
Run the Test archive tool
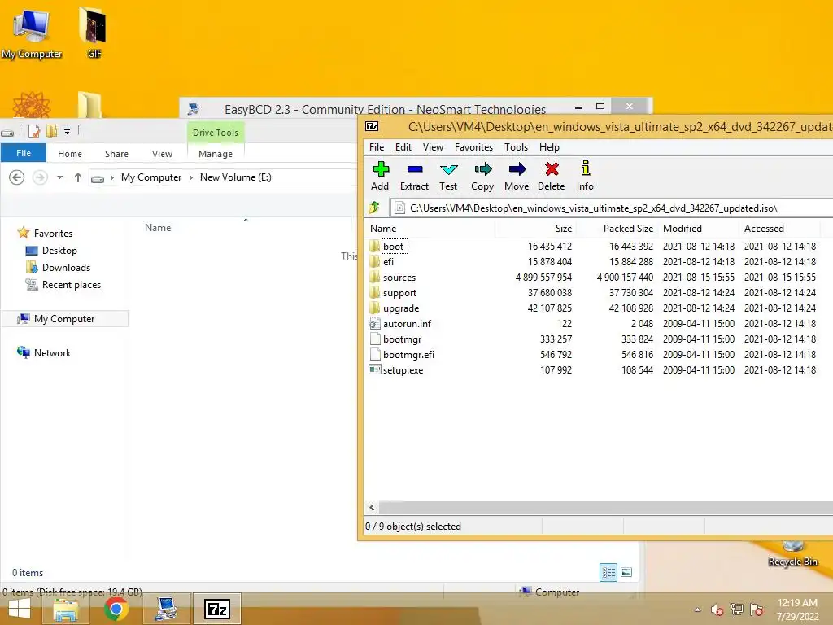pyautogui.click(x=448, y=176)
